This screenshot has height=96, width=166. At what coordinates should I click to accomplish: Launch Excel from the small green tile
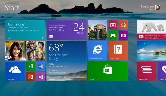(31, 66)
